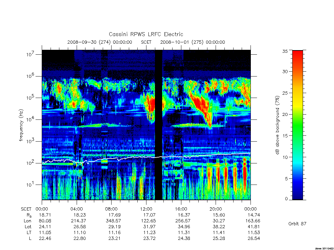
Task: Click the LT value '11.41'
Action: tap(219, 232)
